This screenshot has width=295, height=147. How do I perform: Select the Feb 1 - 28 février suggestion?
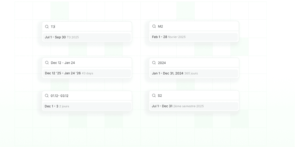[194, 37]
